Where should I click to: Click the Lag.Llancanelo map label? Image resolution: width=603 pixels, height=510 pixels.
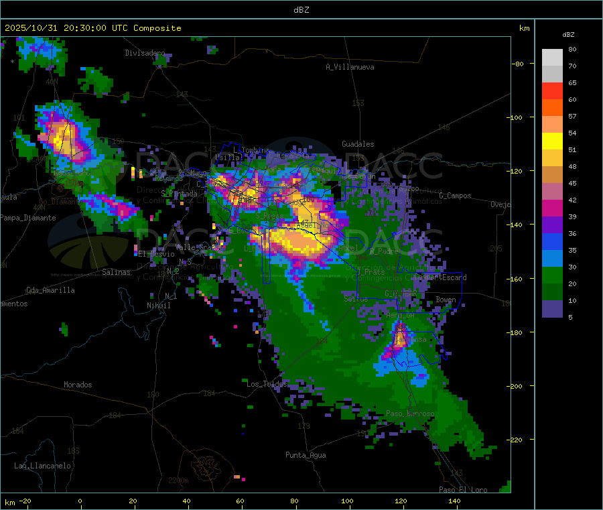42,466
